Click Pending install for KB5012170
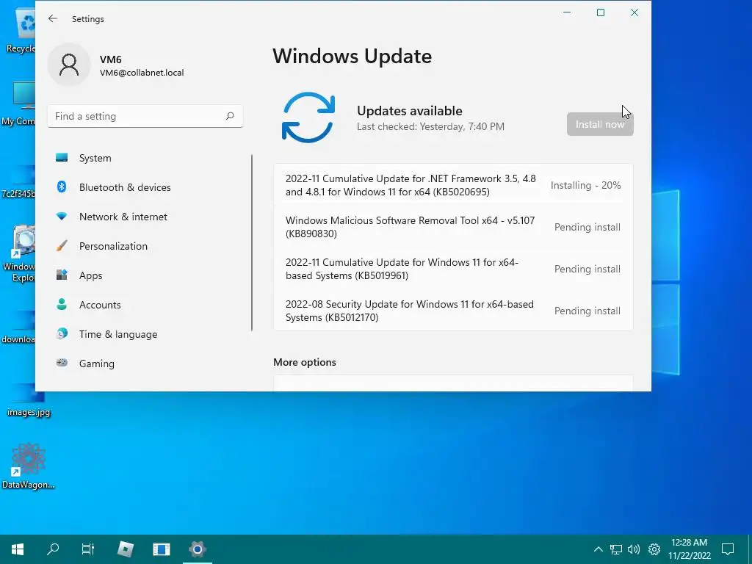The image size is (752, 564). coord(587,311)
